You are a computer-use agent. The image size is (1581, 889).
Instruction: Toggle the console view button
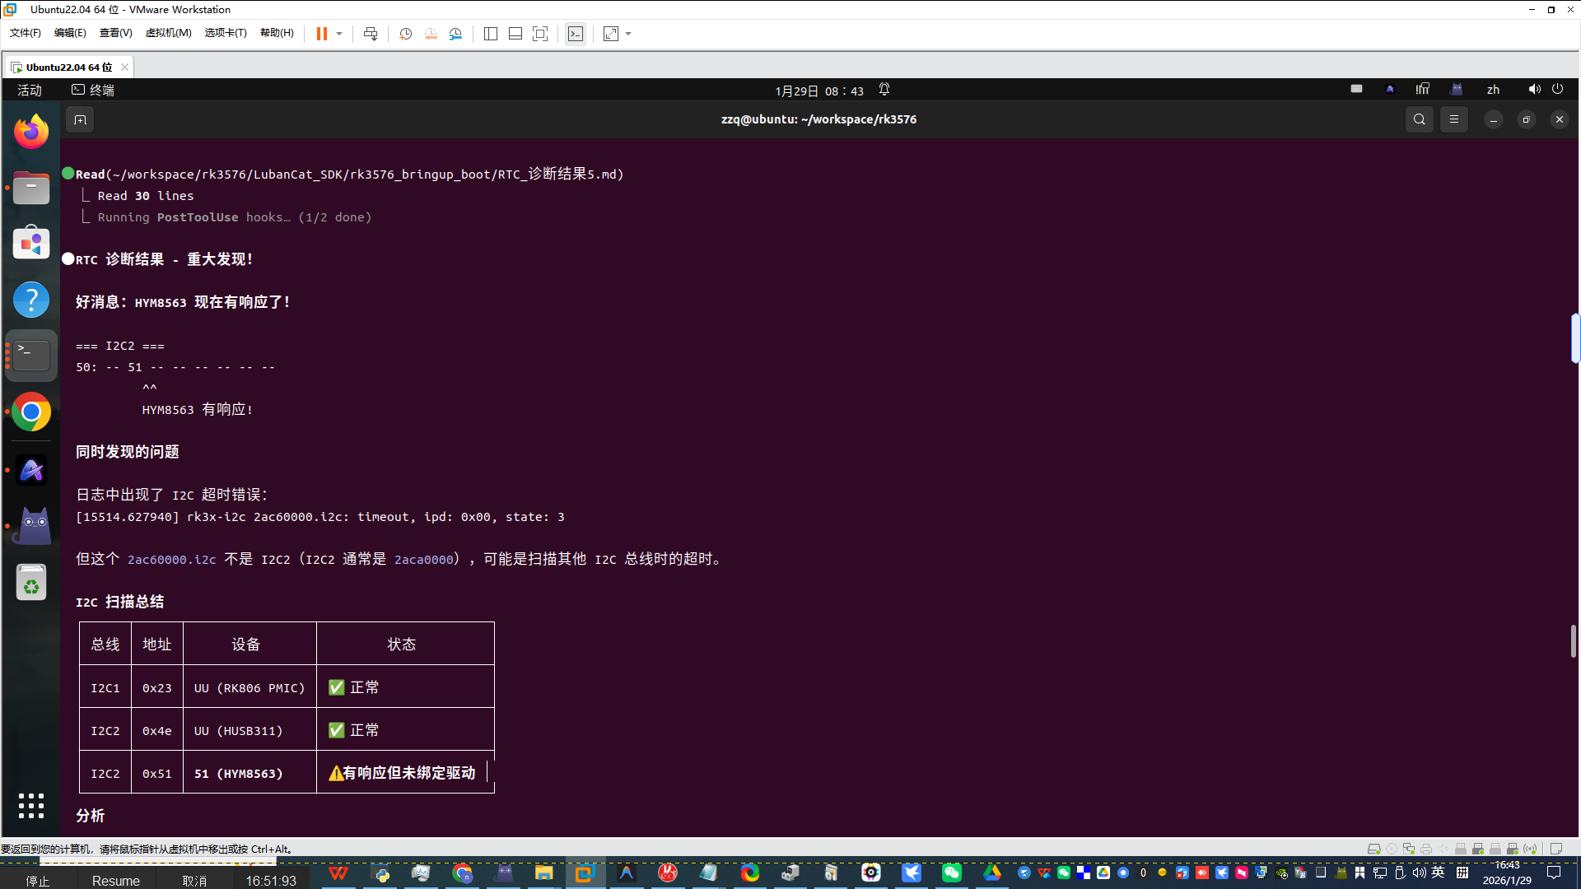[x=576, y=34]
